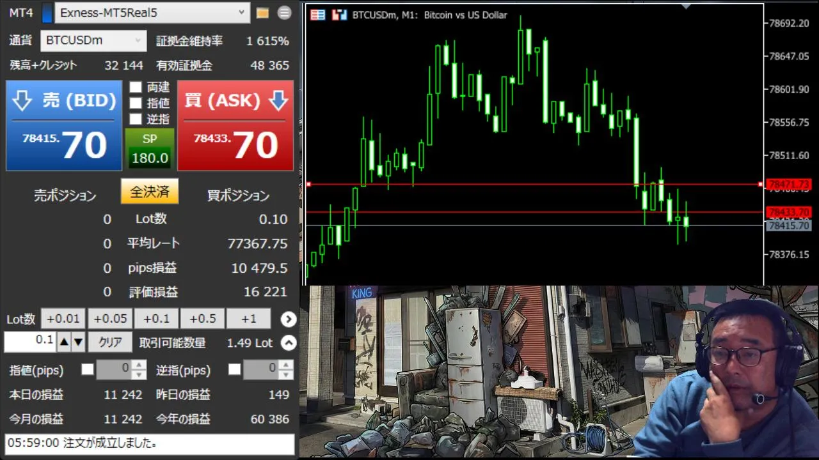This screenshot has height=460, width=819.
Task: Collapse panel with the up-chevron circle icon
Action: coord(289,343)
